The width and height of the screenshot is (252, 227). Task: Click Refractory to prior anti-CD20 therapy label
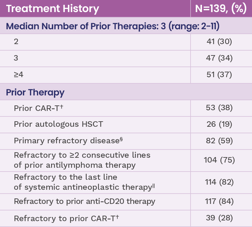(x=85, y=201)
